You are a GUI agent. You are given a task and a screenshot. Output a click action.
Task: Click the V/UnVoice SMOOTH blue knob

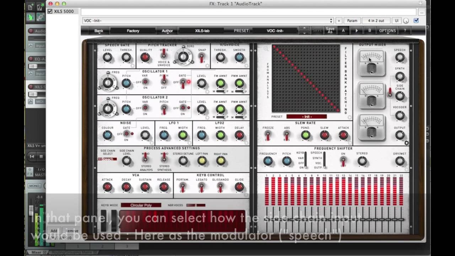(x=239, y=57)
